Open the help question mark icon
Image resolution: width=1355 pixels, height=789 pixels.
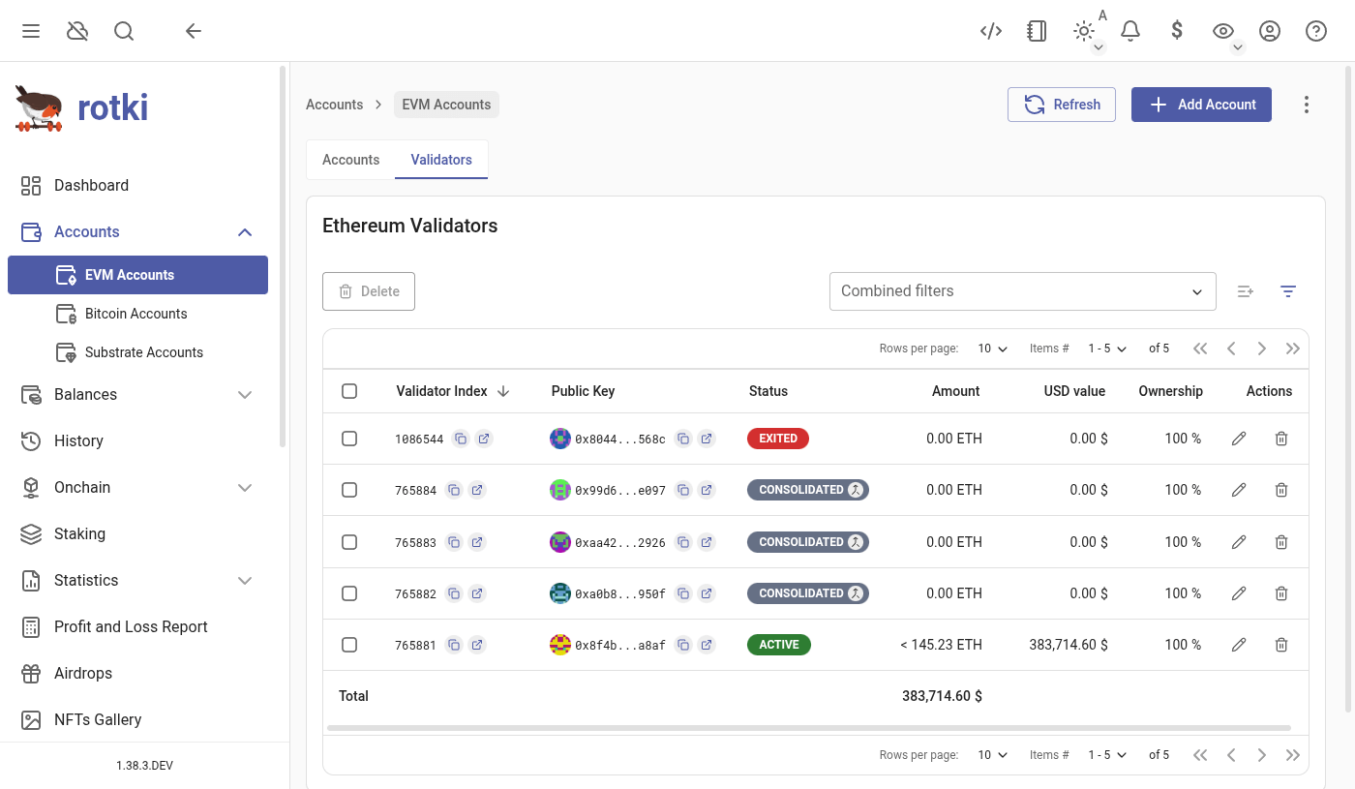coord(1316,31)
